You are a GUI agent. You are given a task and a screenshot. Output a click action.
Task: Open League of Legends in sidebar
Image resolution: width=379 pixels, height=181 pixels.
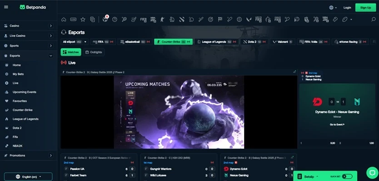(25, 119)
